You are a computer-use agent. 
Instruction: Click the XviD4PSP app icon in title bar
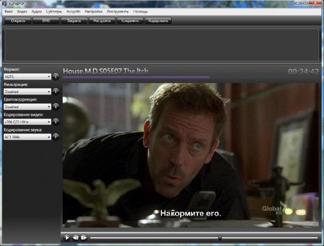pyautogui.click(x=4, y=4)
